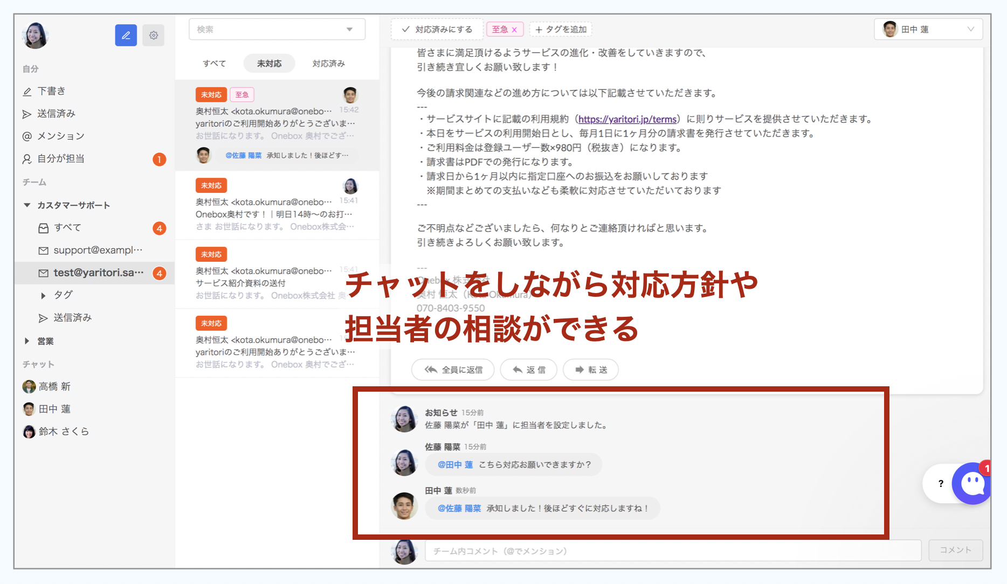Viewport: 1007px width, 584px height.
Task: Click the チーム内コメント input field
Action: pos(672,551)
